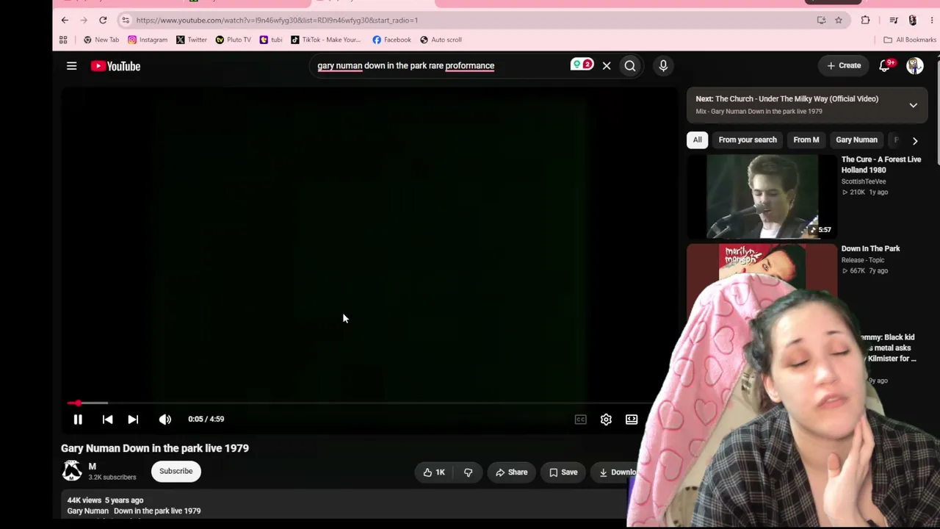The image size is (940, 529).
Task: Open the All Bookmarks folder
Action: [910, 40]
